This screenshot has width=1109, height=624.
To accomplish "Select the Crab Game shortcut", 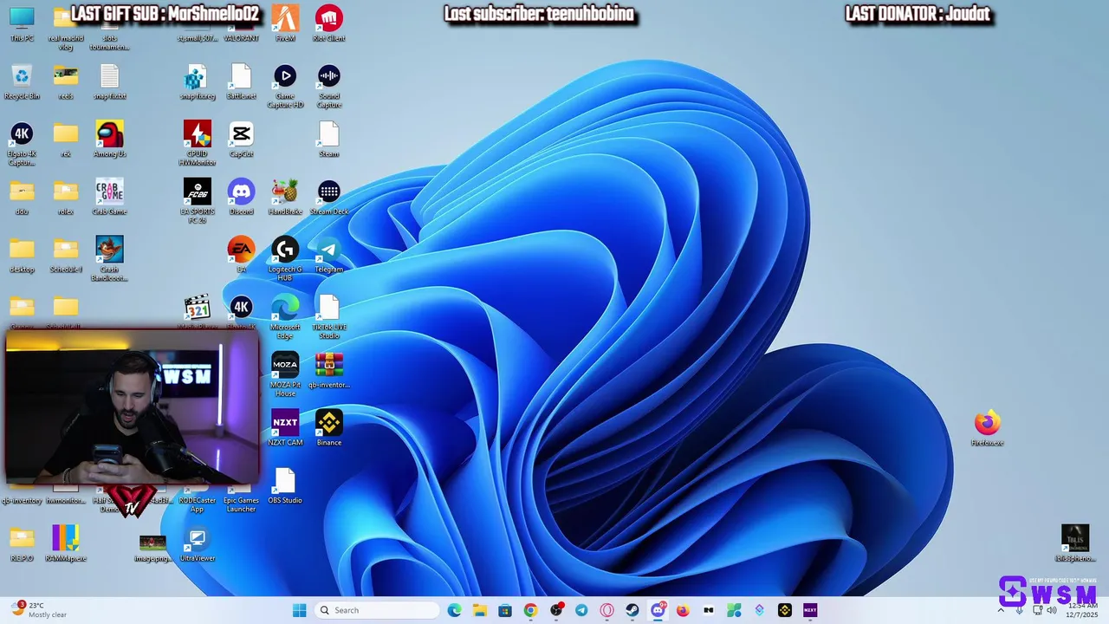I will coord(109,197).
